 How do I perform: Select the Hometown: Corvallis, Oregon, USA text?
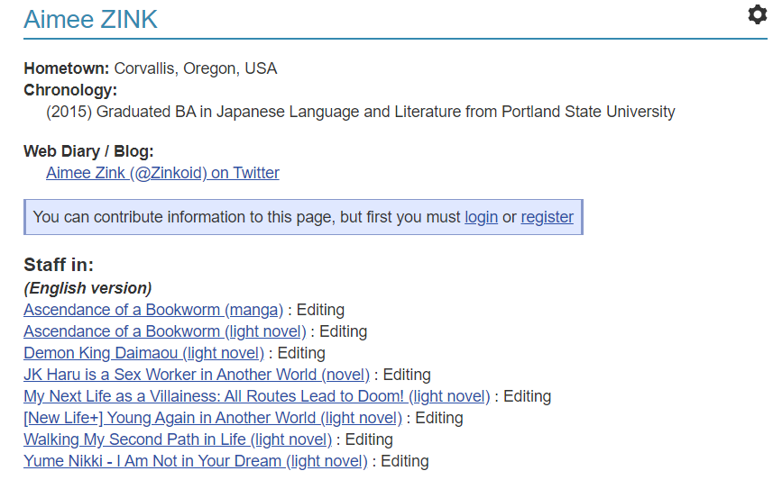[x=151, y=68]
